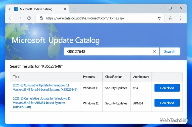Clear the search field with the X
Screen dimensions: 192x127
coord(155,51)
